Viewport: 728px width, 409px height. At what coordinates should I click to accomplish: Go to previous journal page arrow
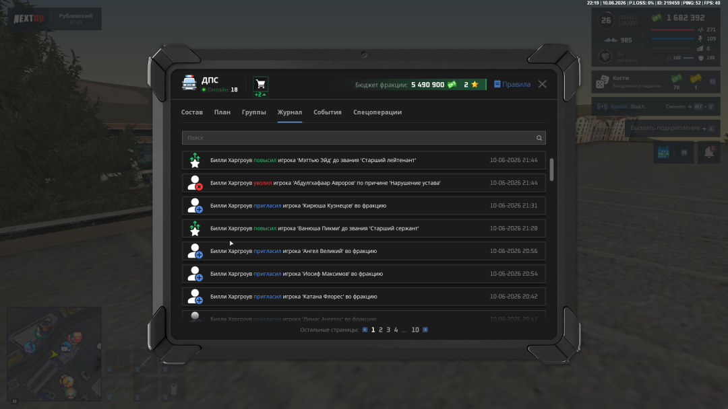(x=365, y=330)
